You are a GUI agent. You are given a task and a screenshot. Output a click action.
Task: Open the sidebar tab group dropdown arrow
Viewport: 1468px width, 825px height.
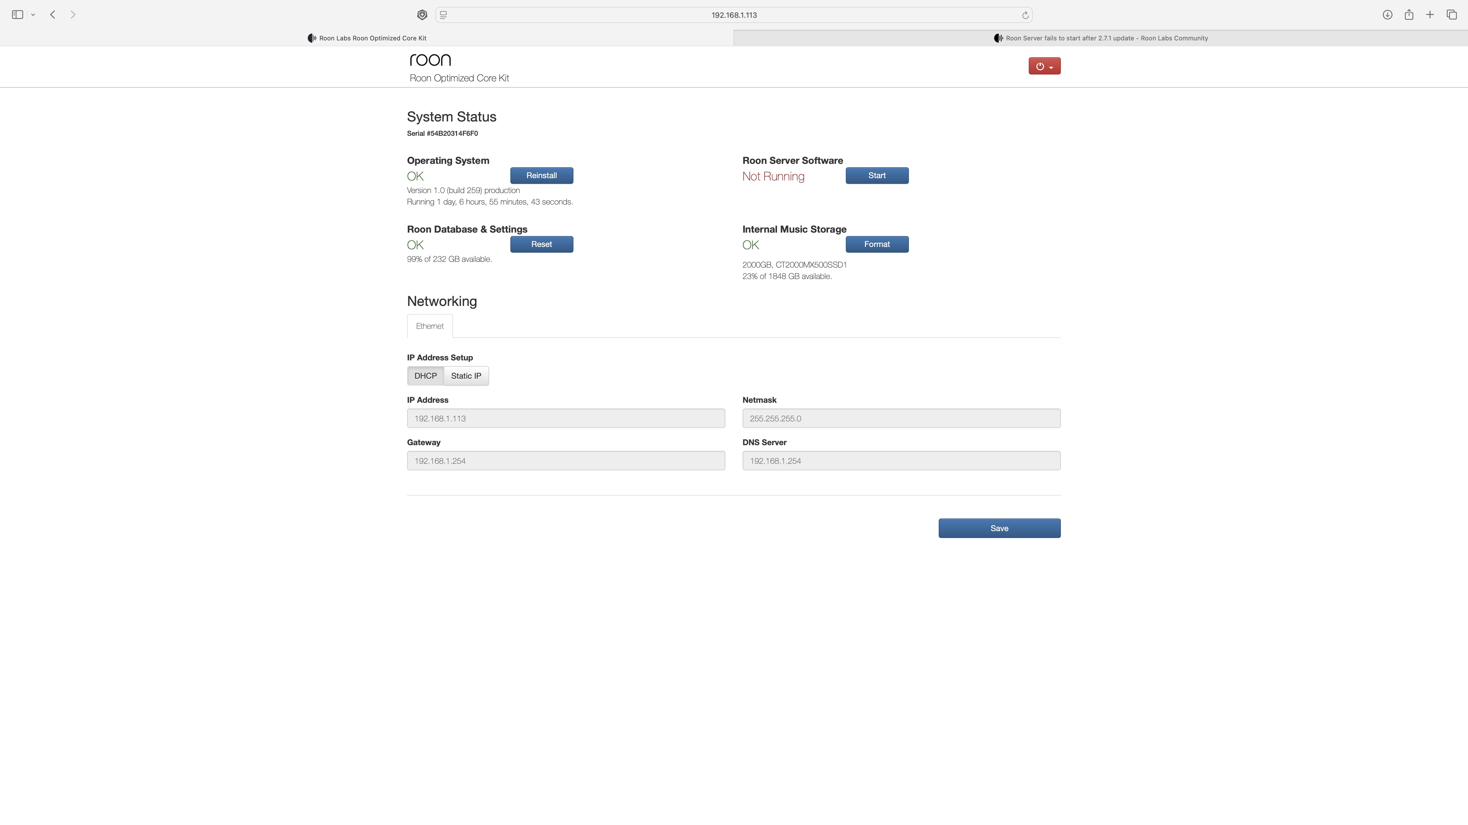click(x=33, y=15)
